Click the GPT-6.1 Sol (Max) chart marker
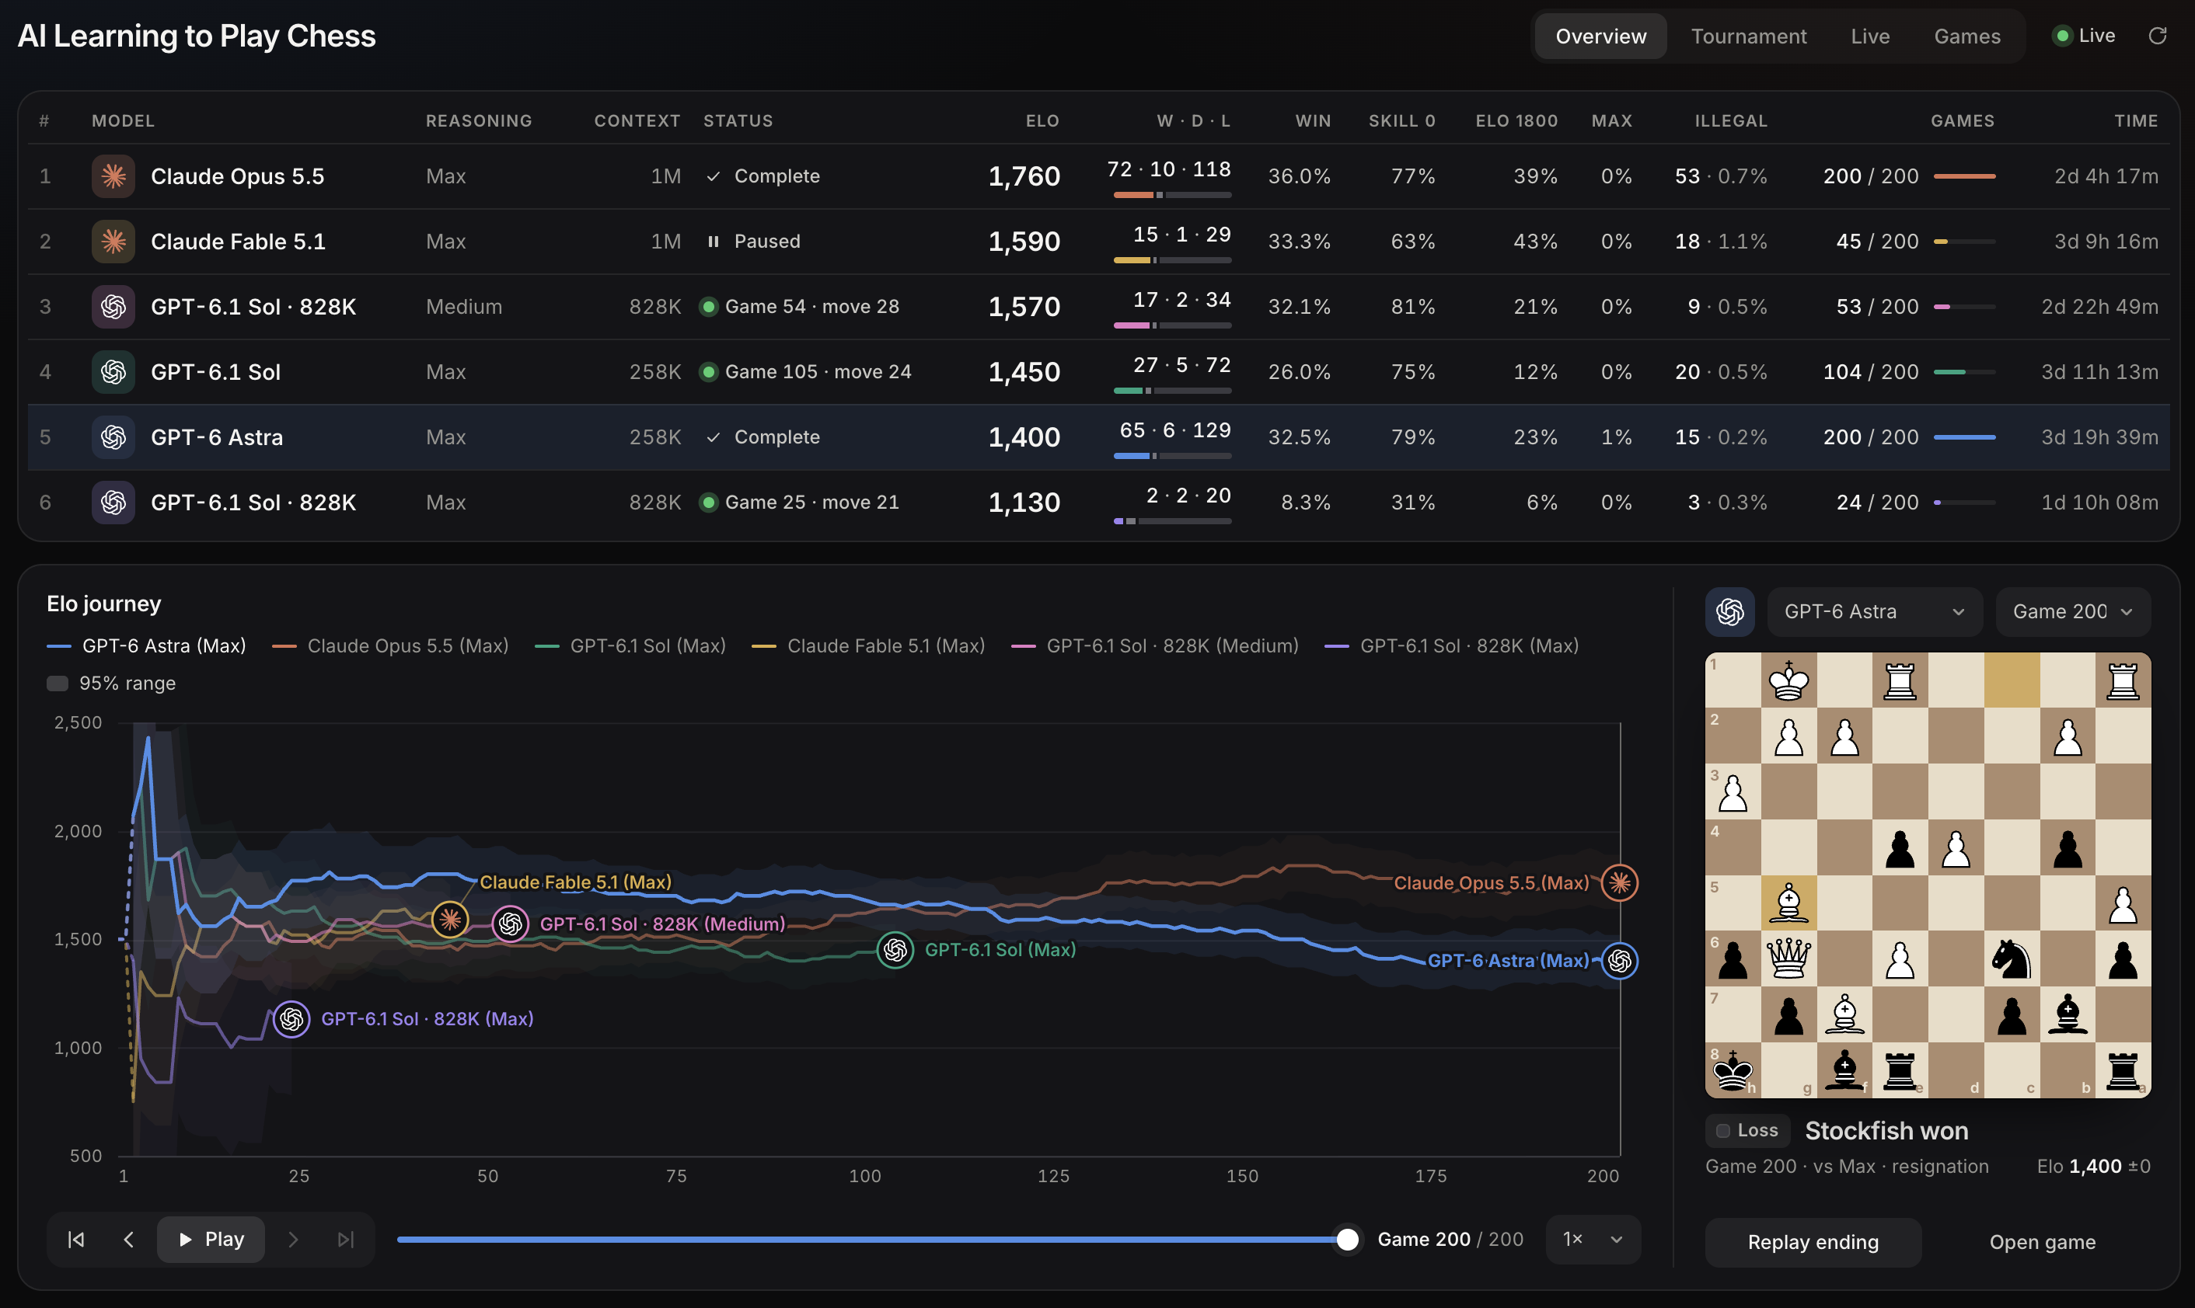Viewport: 2195px width, 1308px height. tap(895, 949)
